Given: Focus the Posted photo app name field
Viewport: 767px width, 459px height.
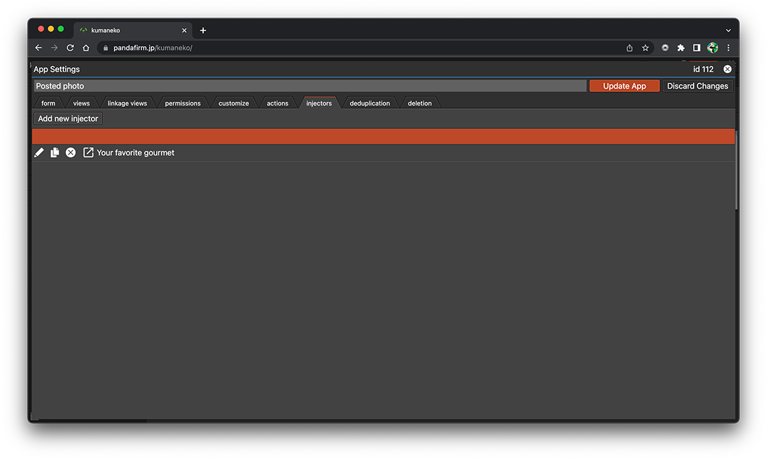Looking at the screenshot, I should pyautogui.click(x=309, y=86).
